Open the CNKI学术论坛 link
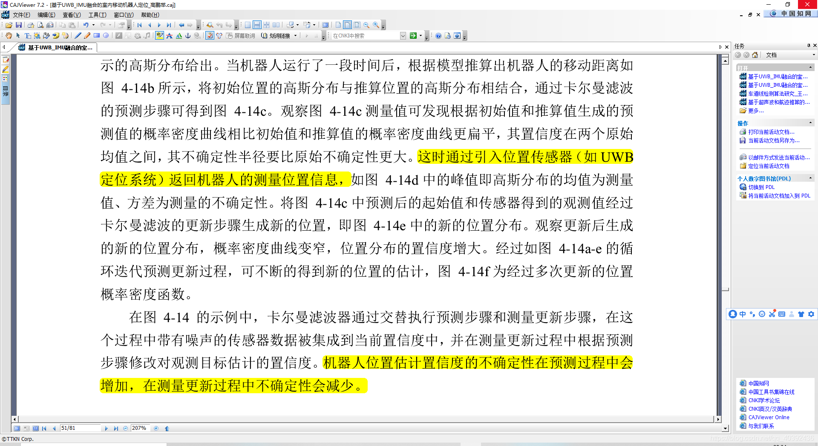Image resolution: width=818 pixels, height=446 pixels. click(x=764, y=400)
